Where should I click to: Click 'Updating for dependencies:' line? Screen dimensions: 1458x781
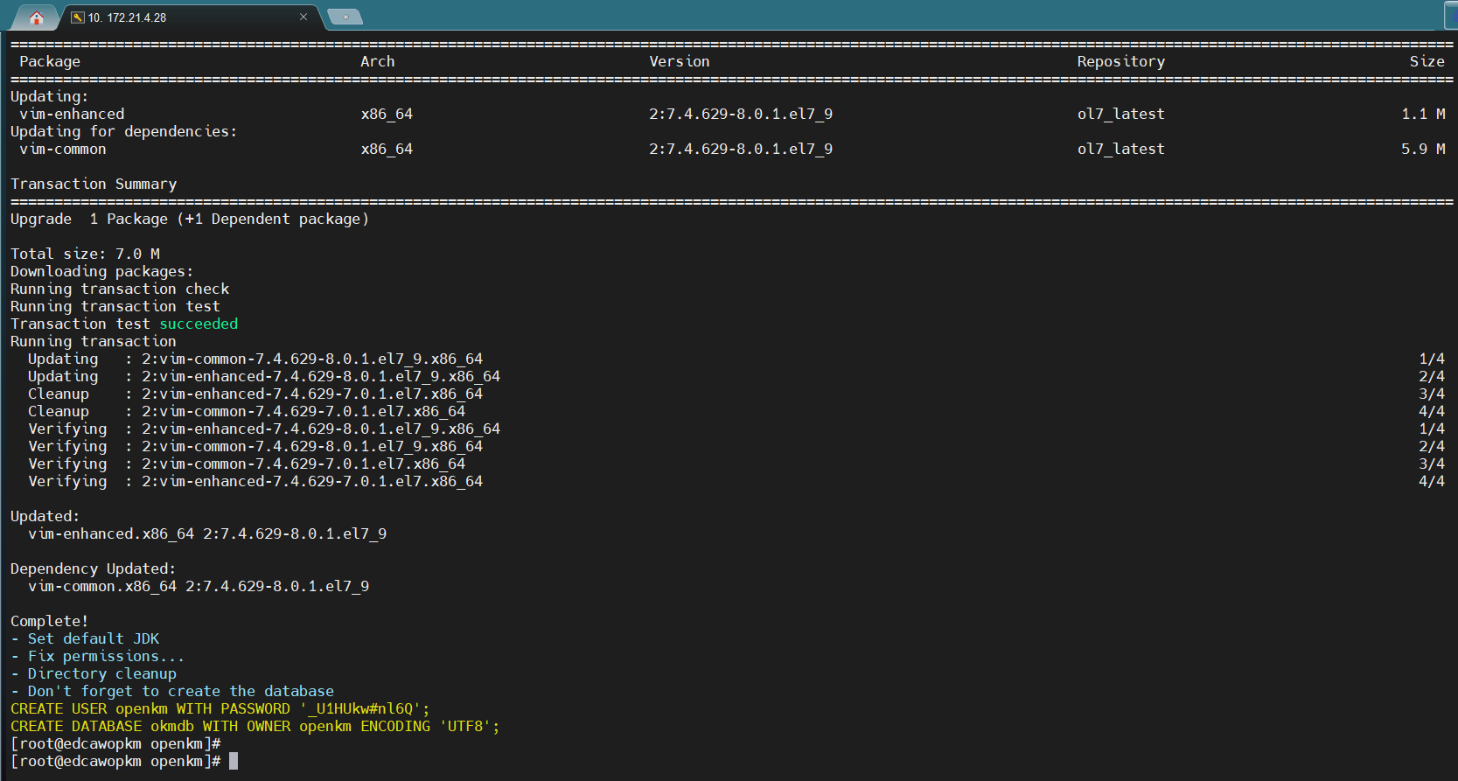pyautogui.click(x=124, y=131)
